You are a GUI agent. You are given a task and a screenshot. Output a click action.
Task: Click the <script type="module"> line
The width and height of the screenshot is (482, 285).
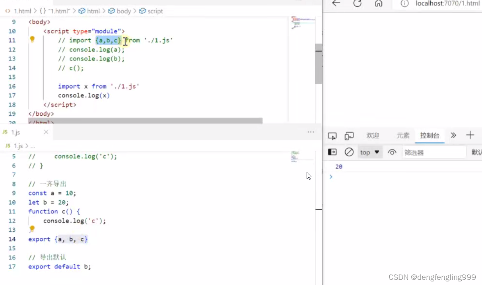[x=84, y=31]
